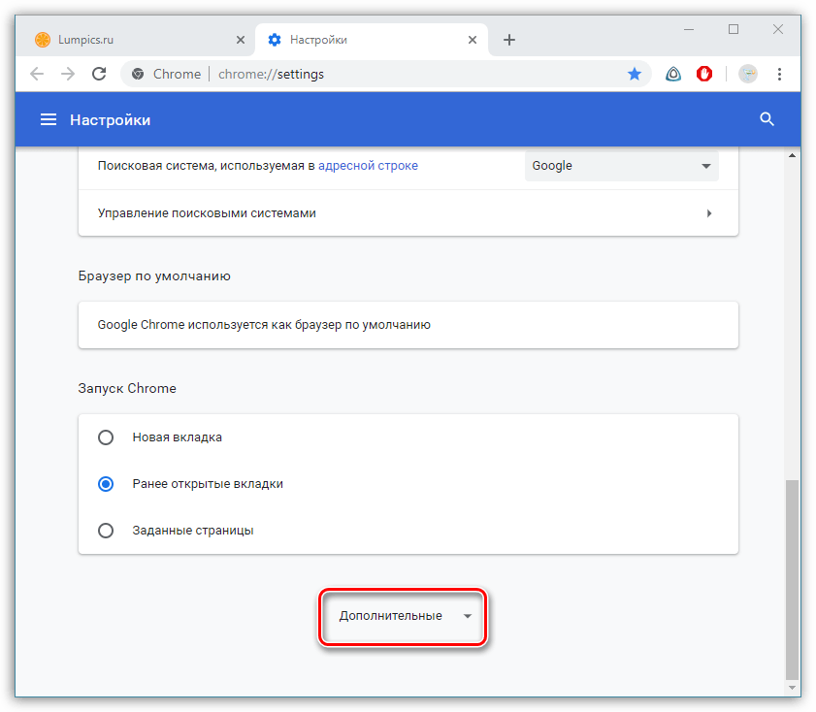This screenshot has height=712, width=816.
Task: Click the bookmark star icon
Action: click(x=635, y=74)
